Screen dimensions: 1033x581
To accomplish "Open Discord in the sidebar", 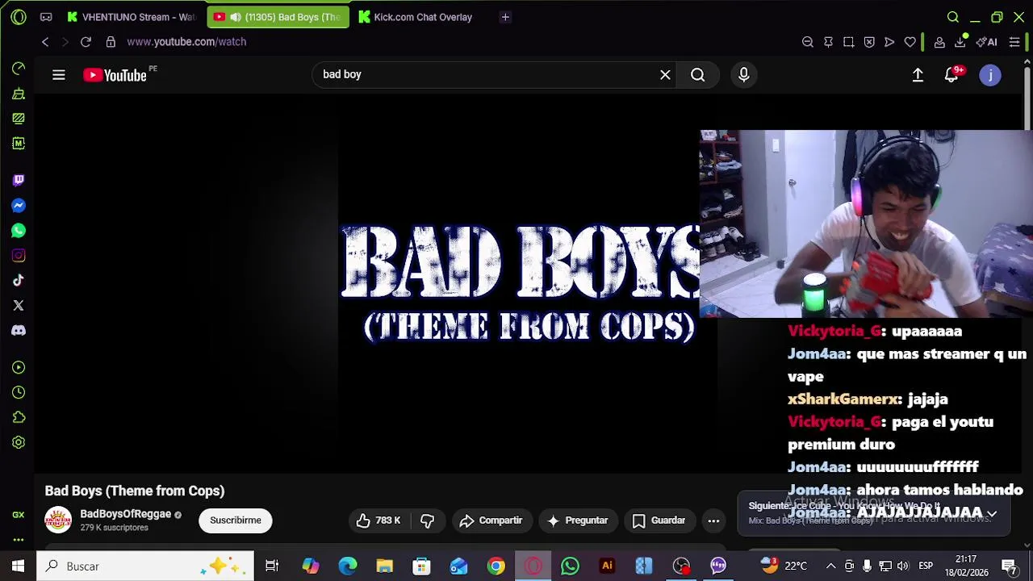I will click(19, 331).
